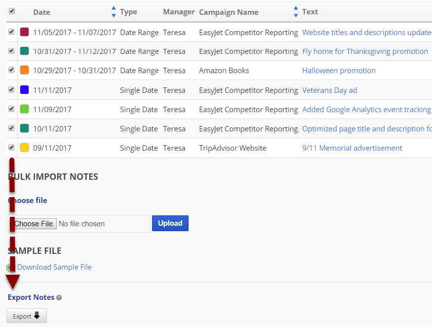Click the help icon beside Export Notes
Screen dimensions: 432x327
pos(59,298)
